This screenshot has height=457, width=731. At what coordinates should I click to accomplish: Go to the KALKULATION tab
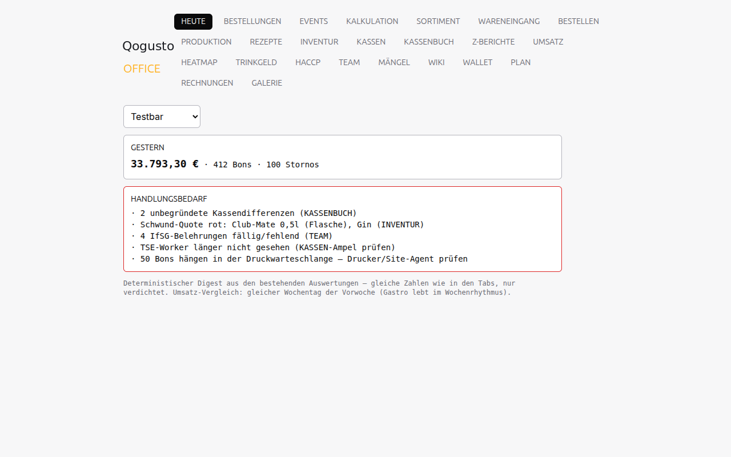[x=372, y=21]
